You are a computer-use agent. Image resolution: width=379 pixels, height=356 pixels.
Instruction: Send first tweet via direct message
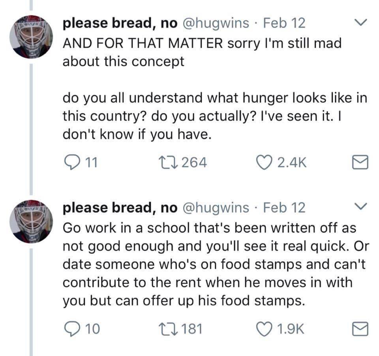[x=360, y=163]
